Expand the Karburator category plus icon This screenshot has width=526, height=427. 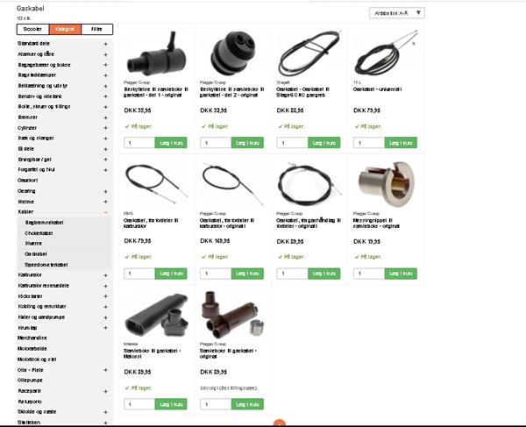coord(105,275)
